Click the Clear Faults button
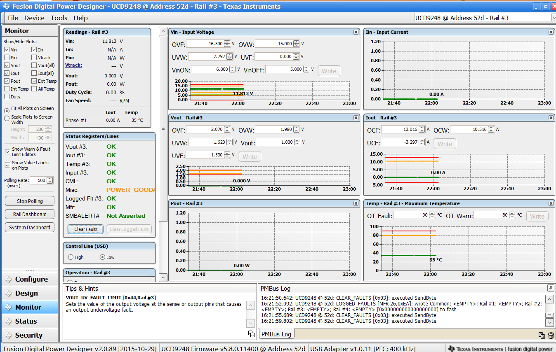This screenshot has width=556, height=352. click(86, 229)
